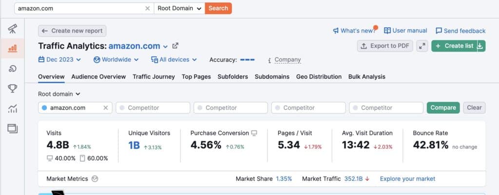Click the Visits 4.8B value

[58, 145]
